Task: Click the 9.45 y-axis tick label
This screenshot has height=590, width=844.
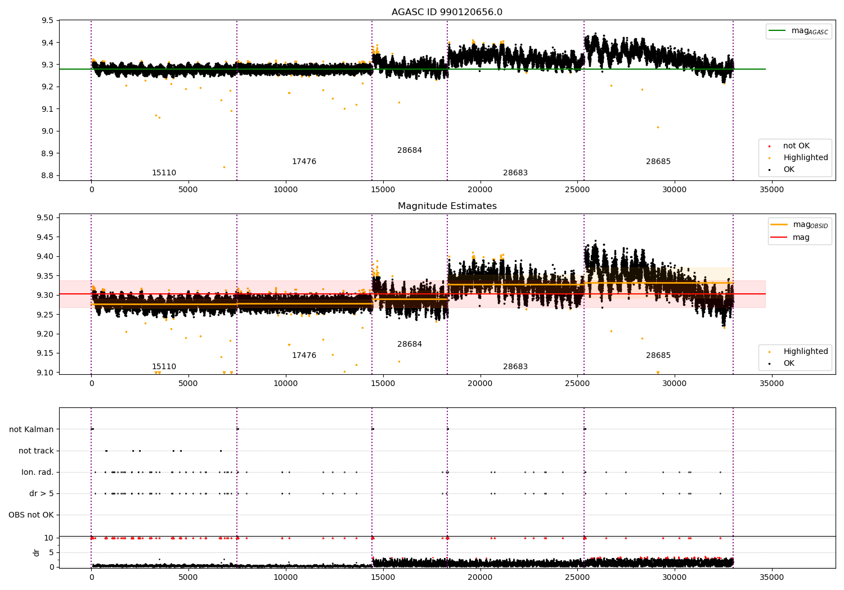Action: (x=45, y=238)
